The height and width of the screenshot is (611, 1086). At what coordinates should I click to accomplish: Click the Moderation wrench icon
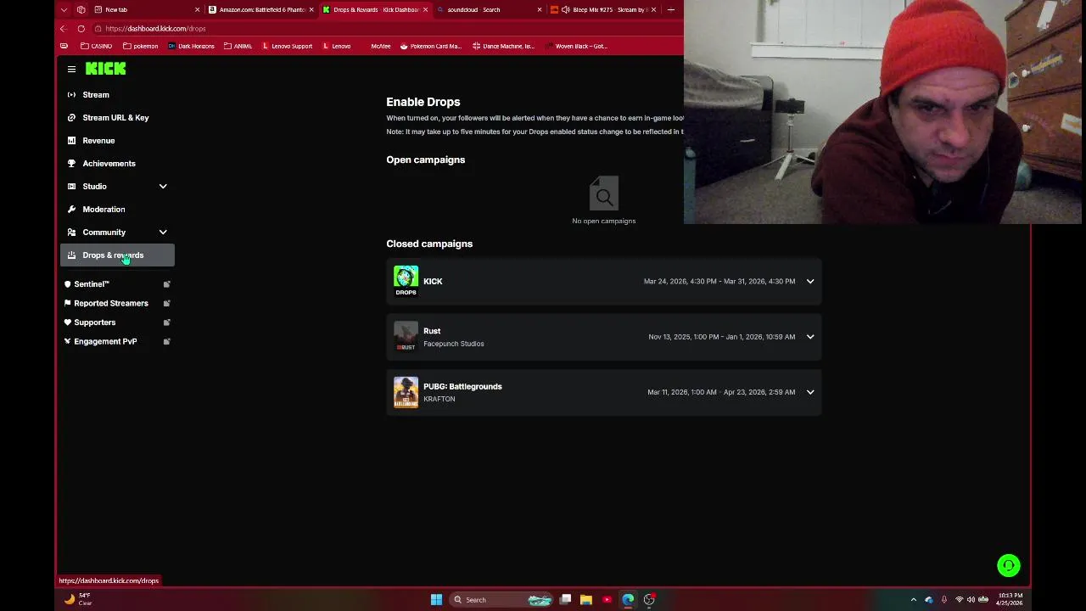tap(71, 210)
